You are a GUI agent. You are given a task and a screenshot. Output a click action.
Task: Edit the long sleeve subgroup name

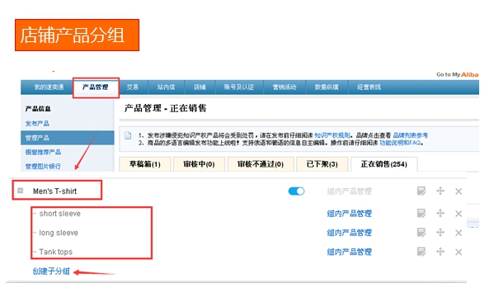[421, 233]
